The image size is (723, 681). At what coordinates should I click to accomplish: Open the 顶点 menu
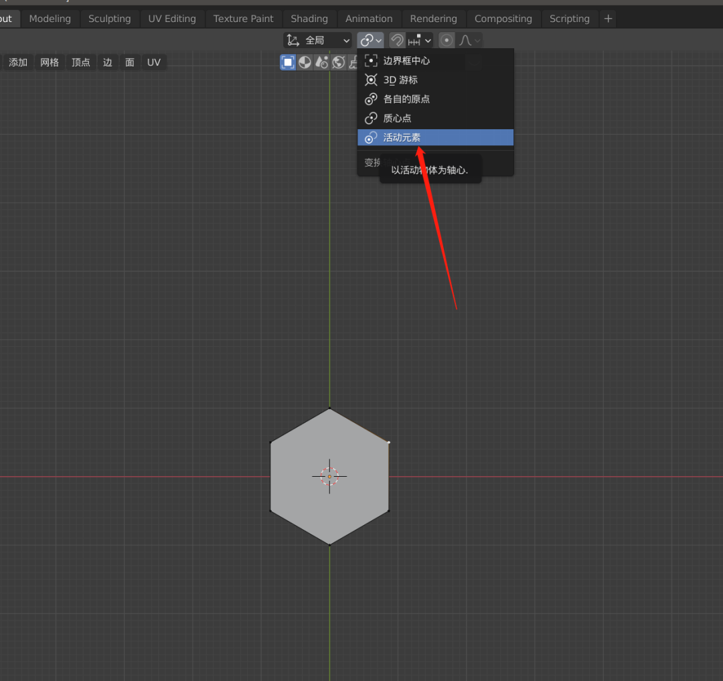tap(81, 62)
